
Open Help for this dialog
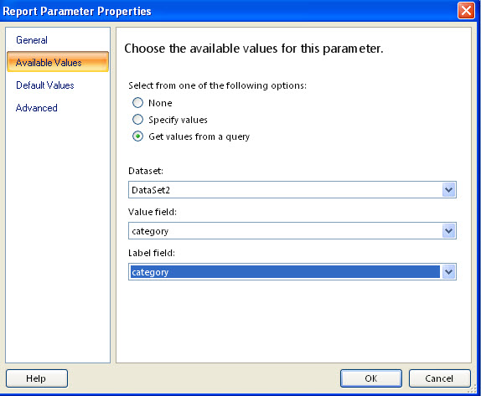pos(37,378)
